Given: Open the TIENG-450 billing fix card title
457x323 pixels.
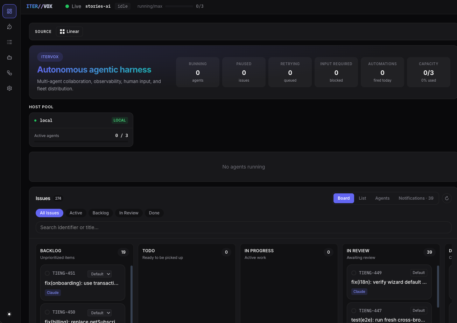Looking at the screenshot, I should tap(80, 321).
